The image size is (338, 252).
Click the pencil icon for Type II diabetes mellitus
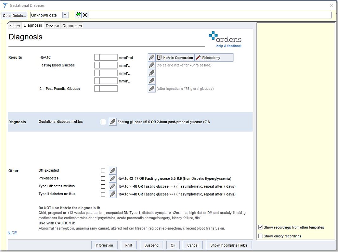[x=112, y=194]
